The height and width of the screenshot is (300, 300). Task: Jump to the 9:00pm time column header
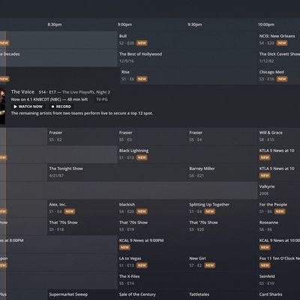point(124,25)
